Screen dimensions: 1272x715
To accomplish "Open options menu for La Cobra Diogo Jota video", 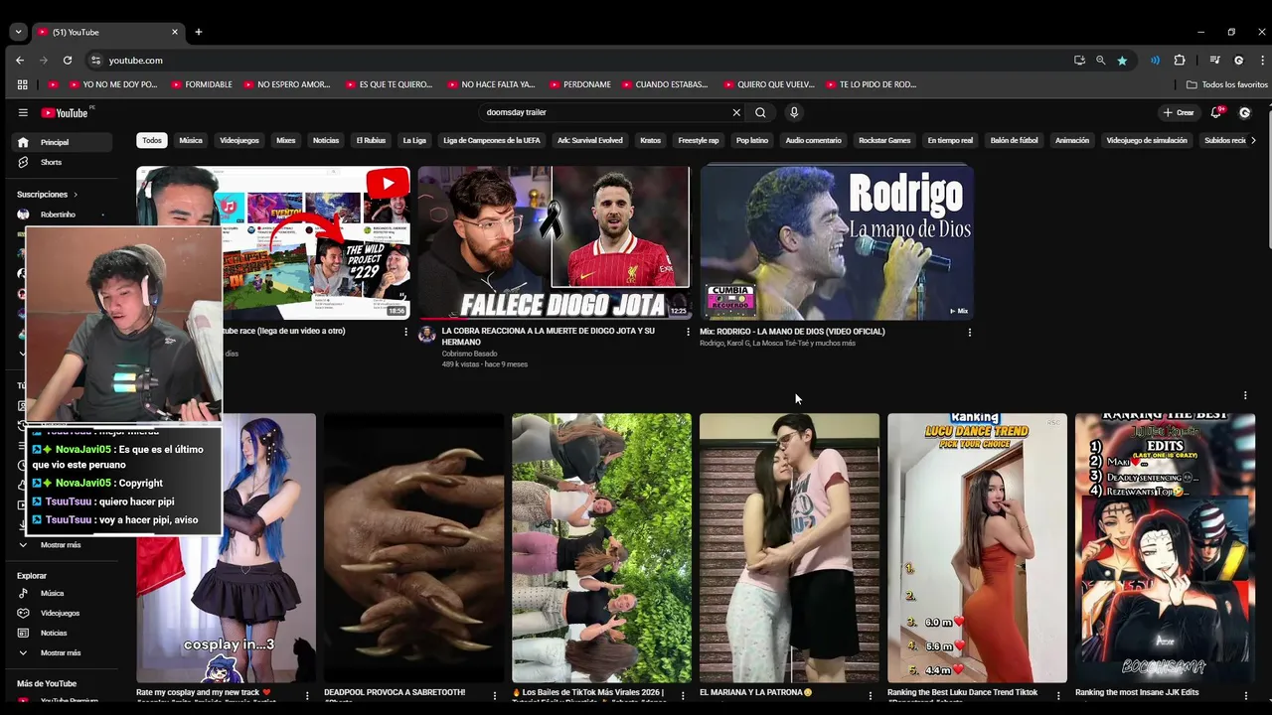I will click(x=688, y=332).
